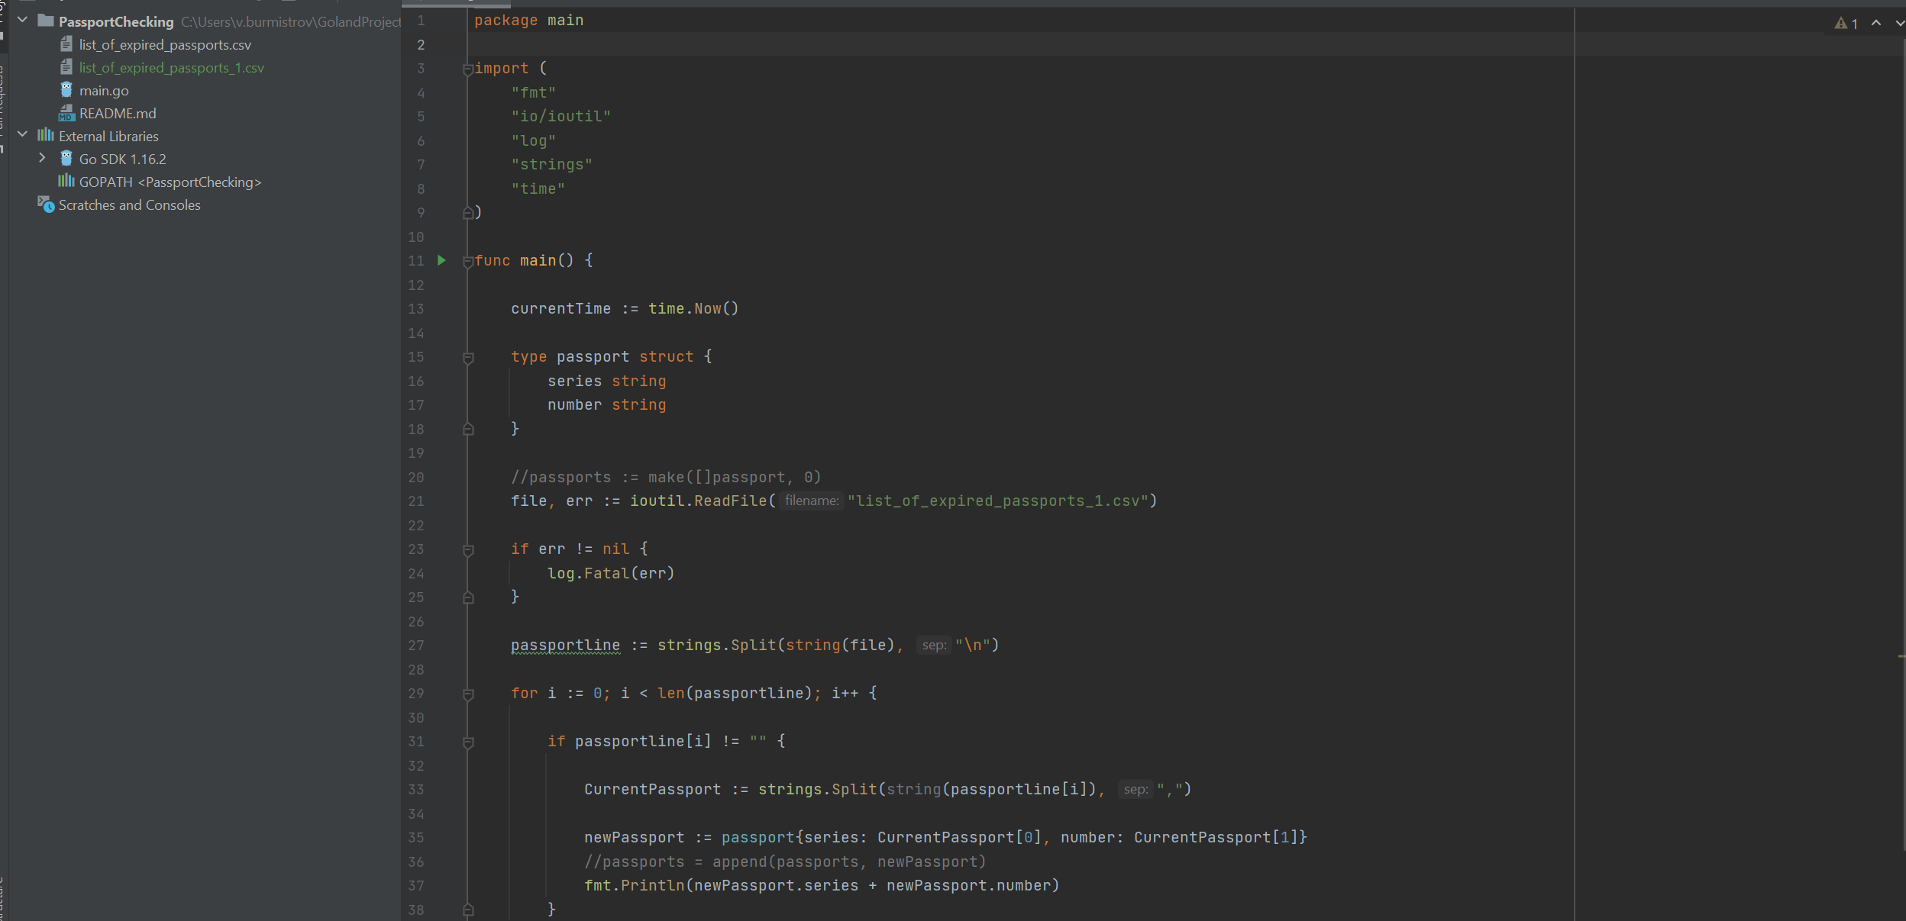This screenshot has width=1906, height=921.
Task: Click the green run gutter icon beside func main
Action: [x=441, y=260]
